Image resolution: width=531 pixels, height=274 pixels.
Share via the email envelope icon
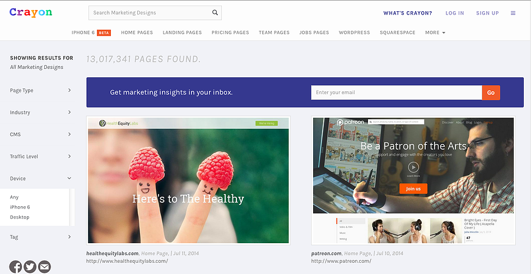[44, 267]
